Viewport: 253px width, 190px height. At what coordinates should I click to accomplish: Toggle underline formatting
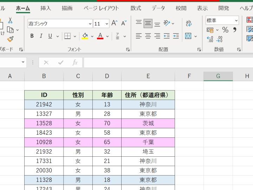click(50, 36)
